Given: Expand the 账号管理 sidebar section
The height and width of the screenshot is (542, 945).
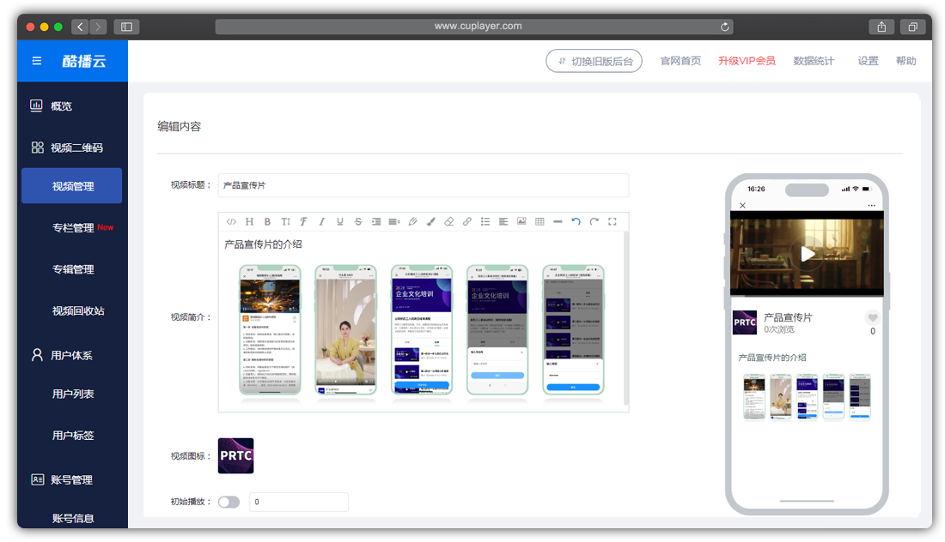Looking at the screenshot, I should (x=72, y=479).
